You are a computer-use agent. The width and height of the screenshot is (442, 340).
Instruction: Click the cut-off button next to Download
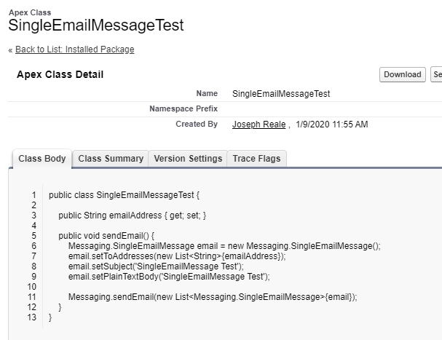pos(436,74)
